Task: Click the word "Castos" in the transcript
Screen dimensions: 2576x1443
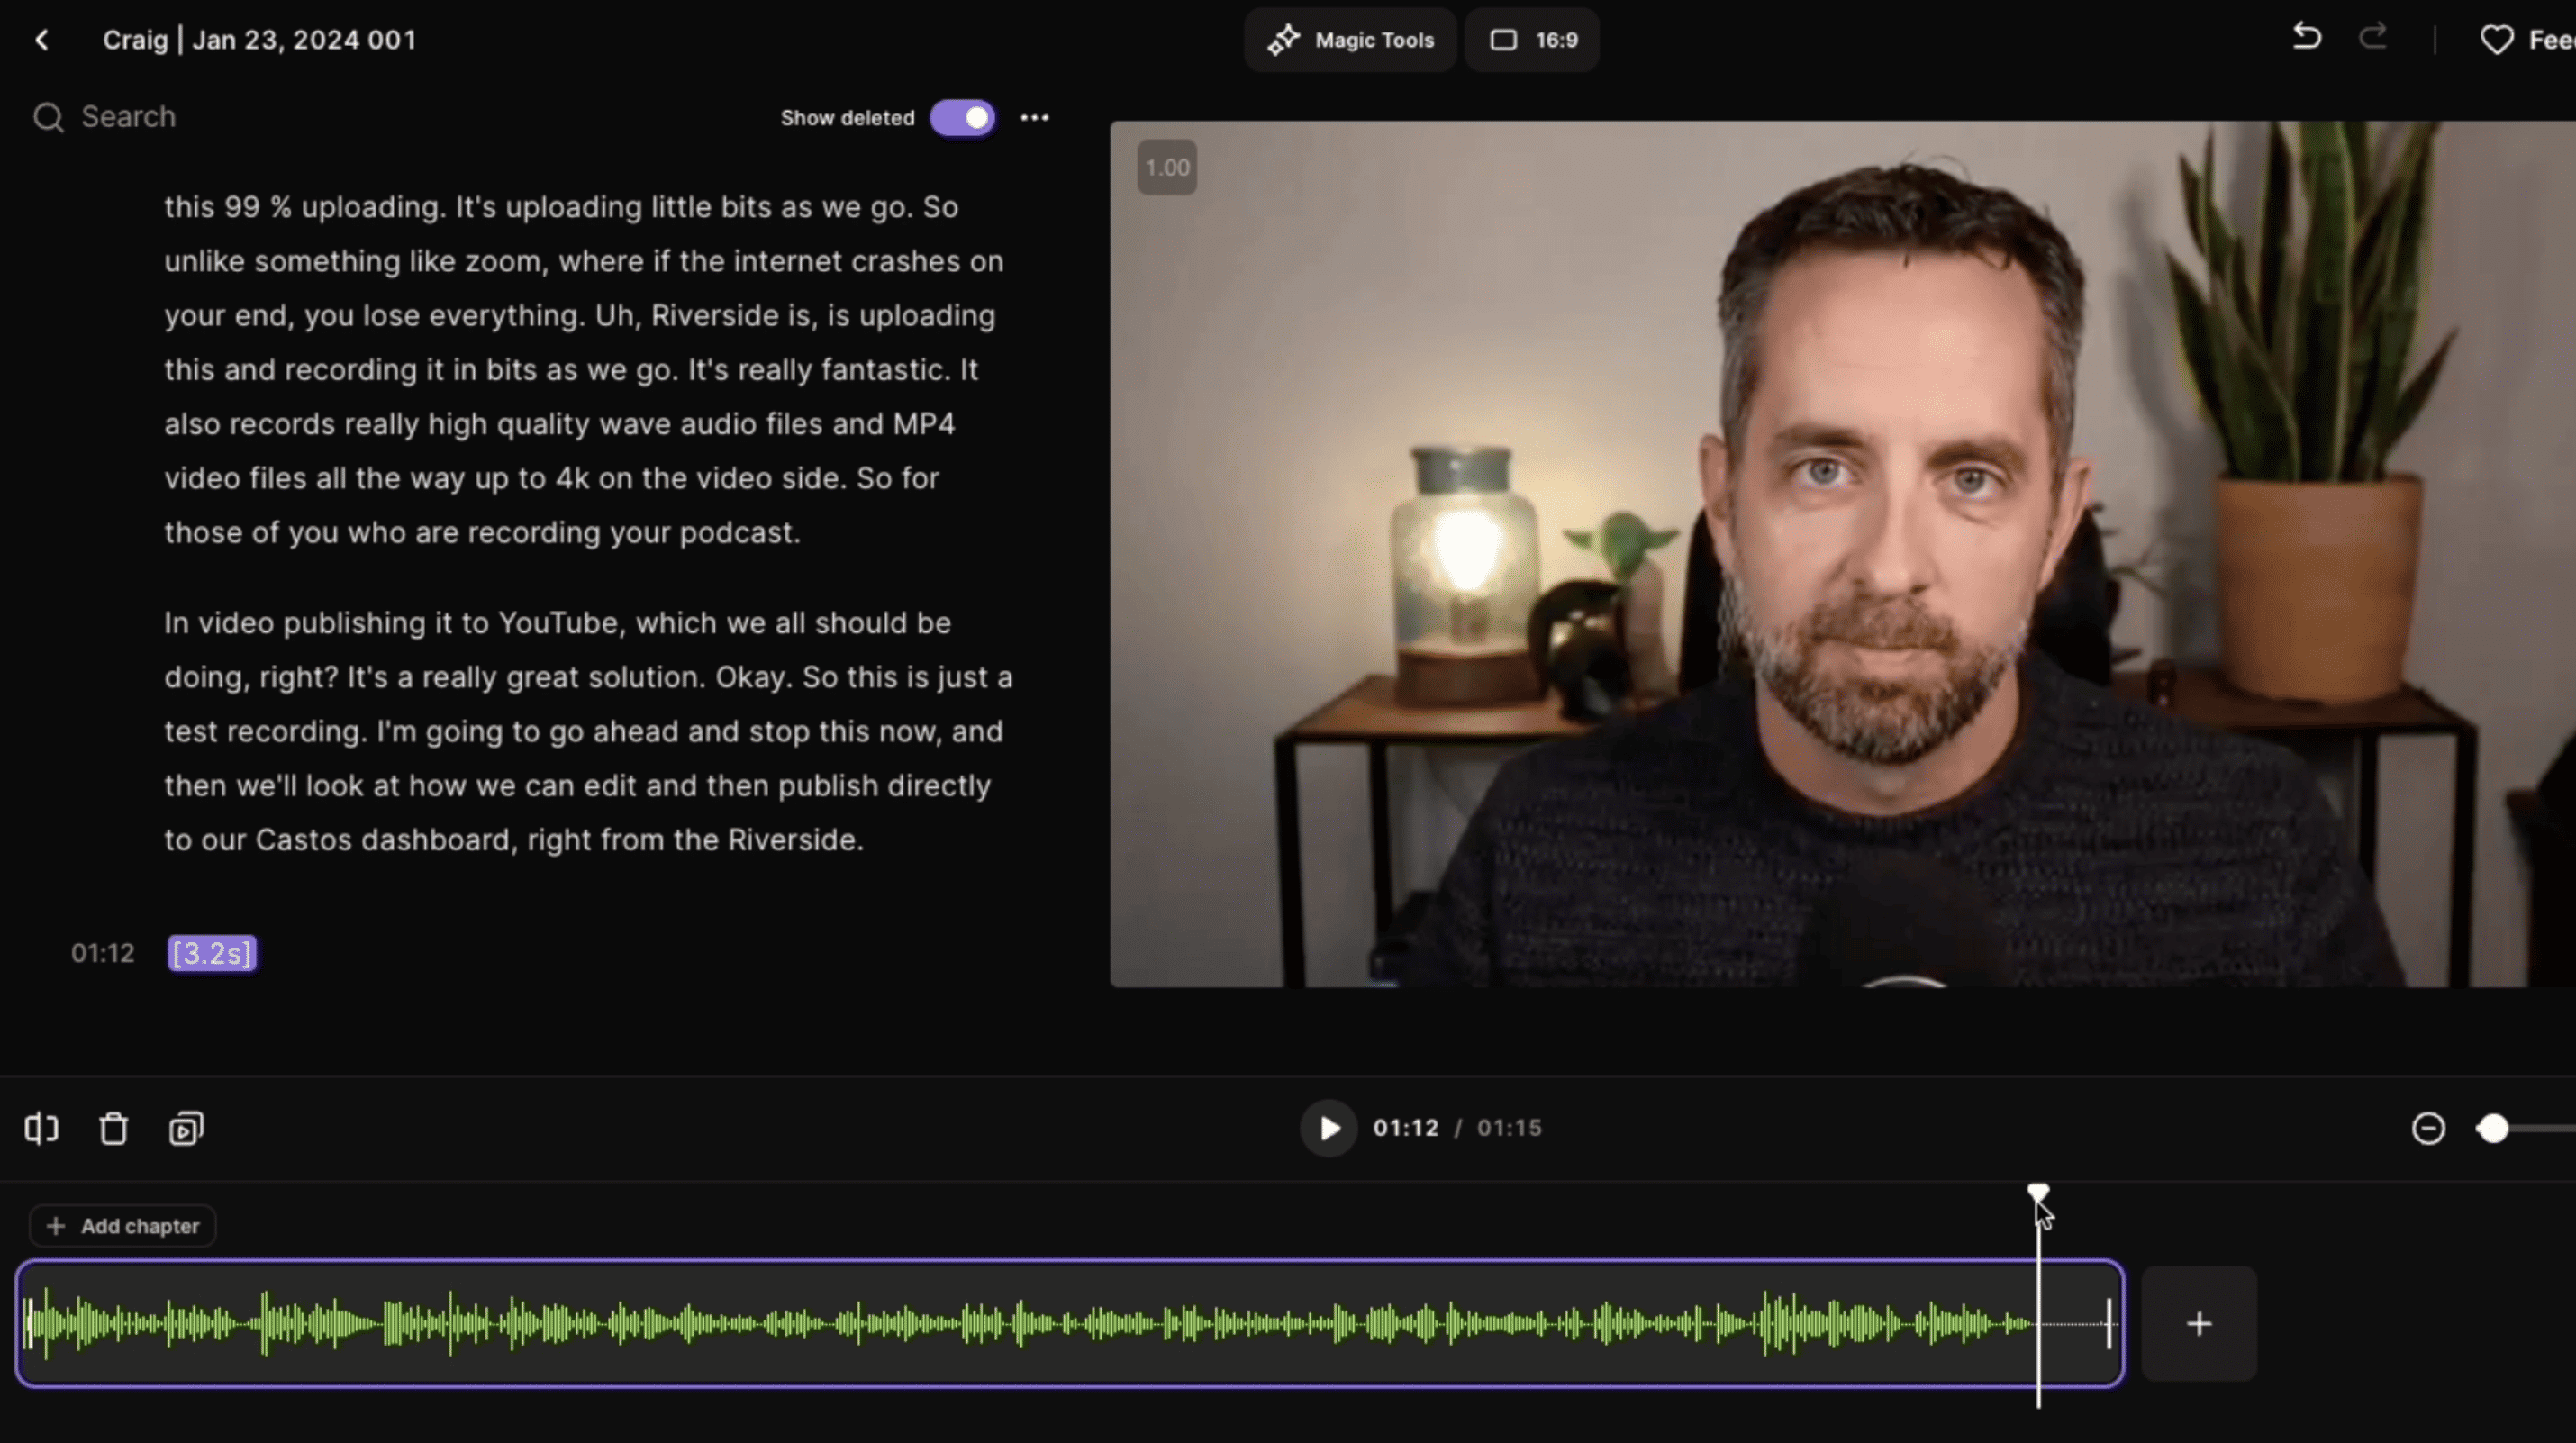Action: (x=304, y=840)
